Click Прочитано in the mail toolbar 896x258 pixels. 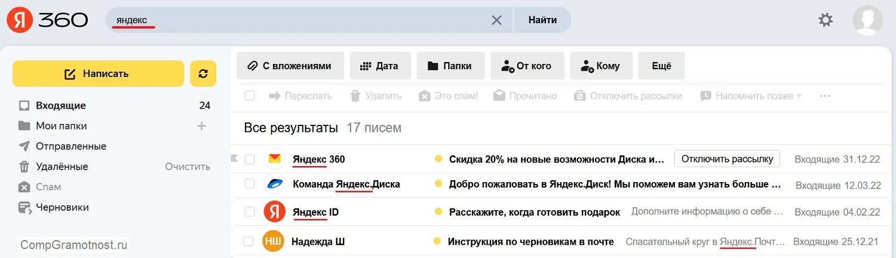tap(525, 96)
